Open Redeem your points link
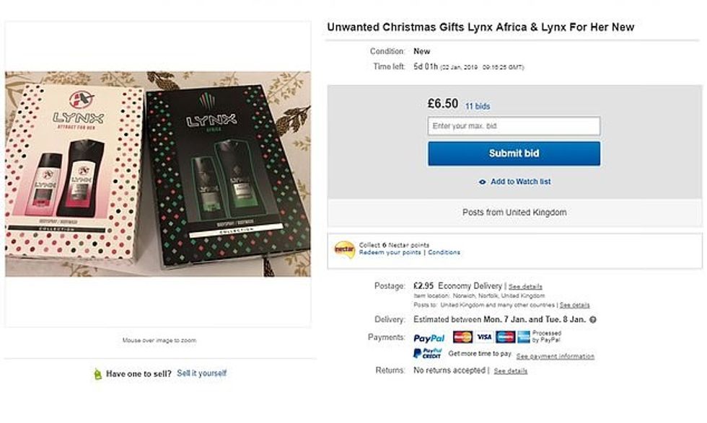The image size is (707, 423). click(390, 253)
